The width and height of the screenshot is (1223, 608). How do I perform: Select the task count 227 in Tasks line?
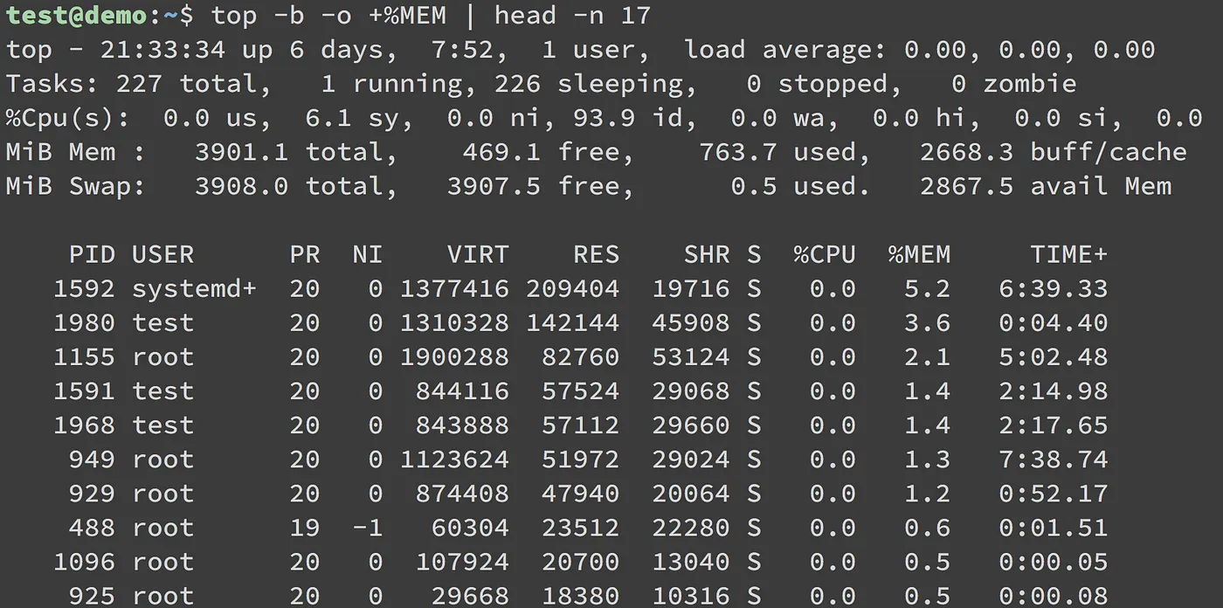pos(138,84)
